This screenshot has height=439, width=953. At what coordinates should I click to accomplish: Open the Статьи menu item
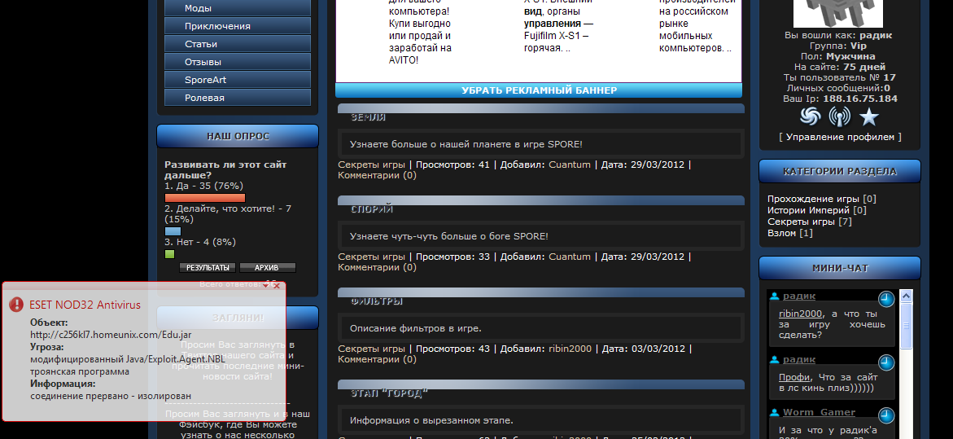(x=238, y=44)
